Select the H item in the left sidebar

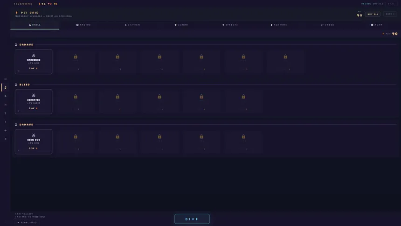tap(6, 79)
